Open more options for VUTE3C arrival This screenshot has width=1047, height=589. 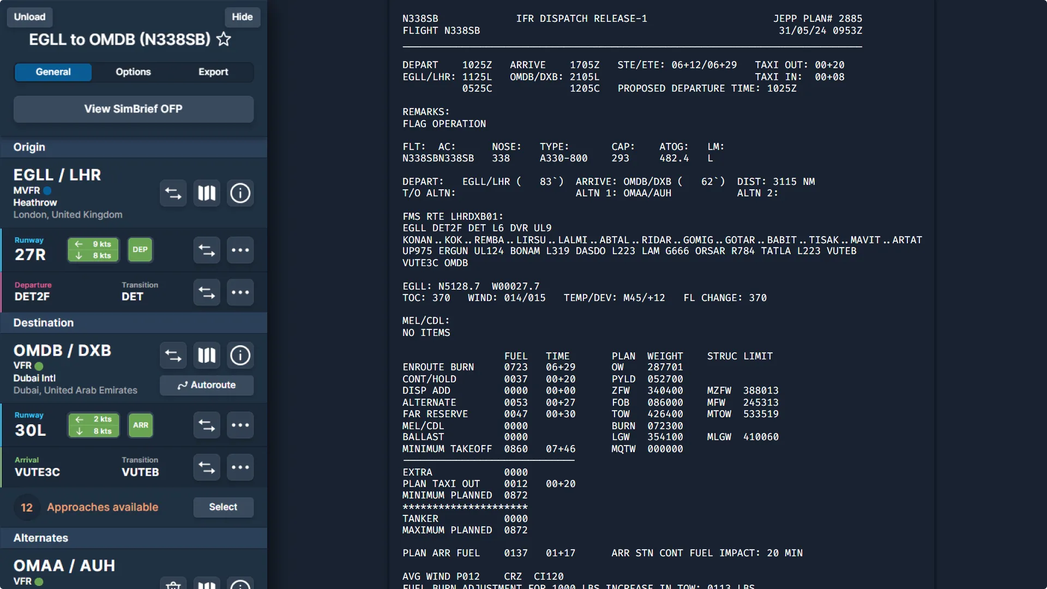(240, 467)
